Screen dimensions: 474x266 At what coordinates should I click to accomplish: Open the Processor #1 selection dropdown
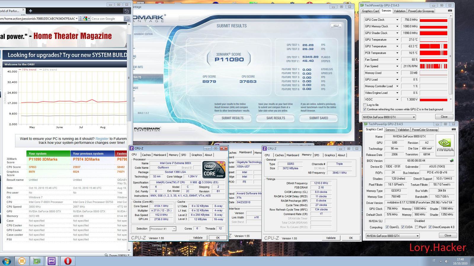point(174,229)
